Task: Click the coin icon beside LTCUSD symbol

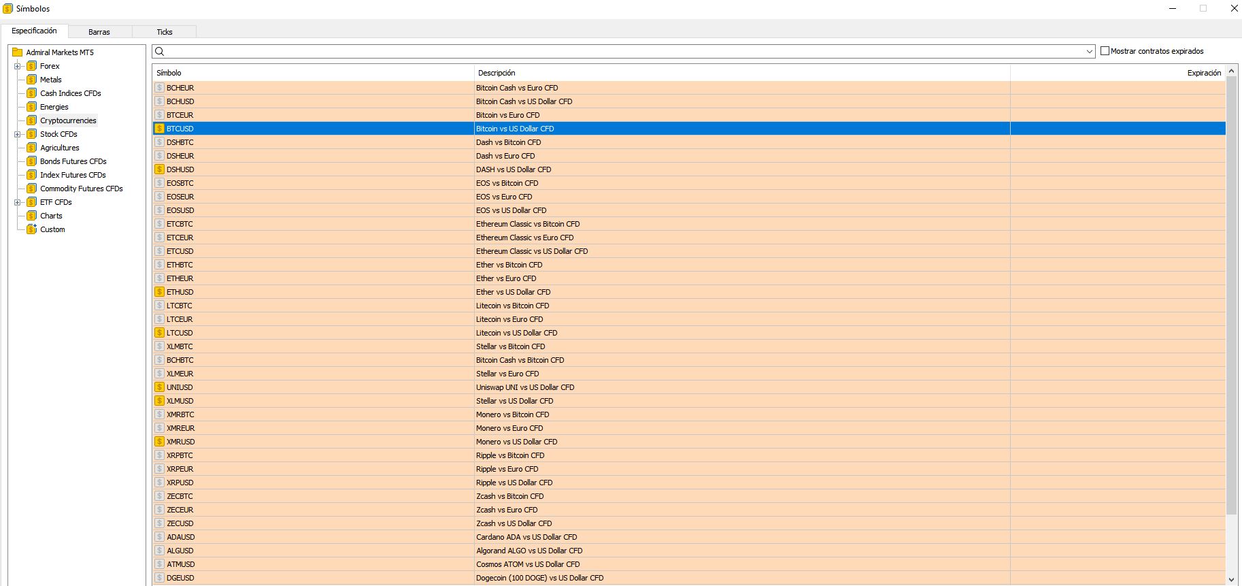Action: coord(160,333)
